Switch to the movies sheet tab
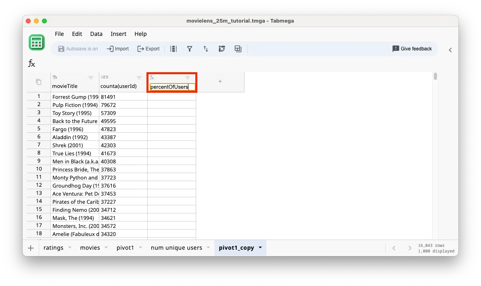Image resolution: width=481 pixels, height=286 pixels. pos(90,248)
